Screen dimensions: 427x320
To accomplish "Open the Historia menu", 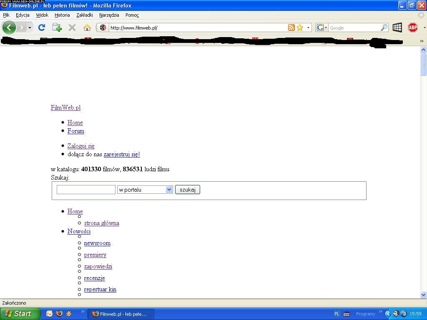I will 62,15.
